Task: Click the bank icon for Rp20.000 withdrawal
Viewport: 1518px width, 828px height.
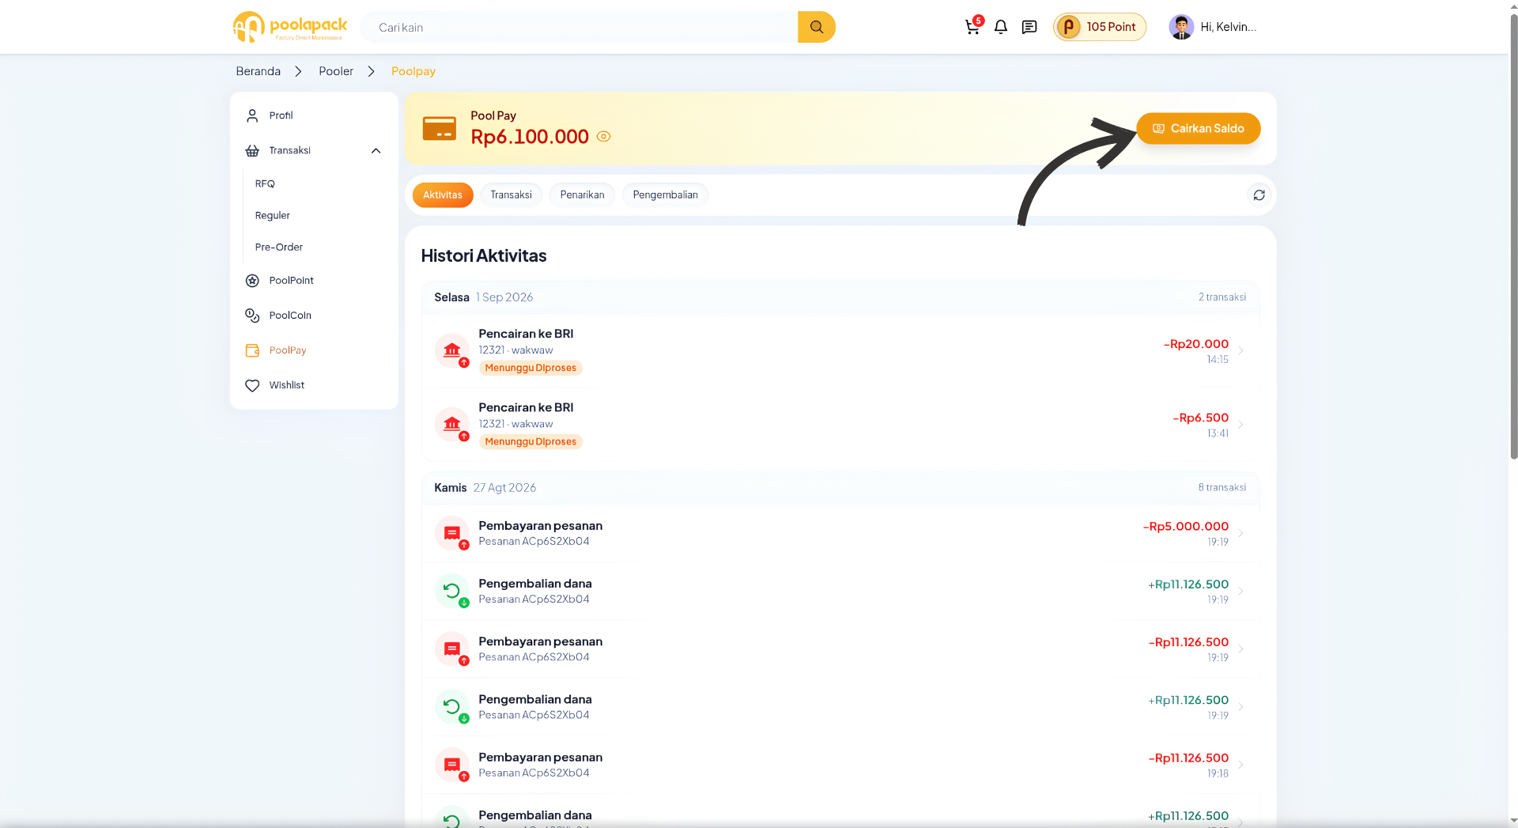Action: point(452,350)
